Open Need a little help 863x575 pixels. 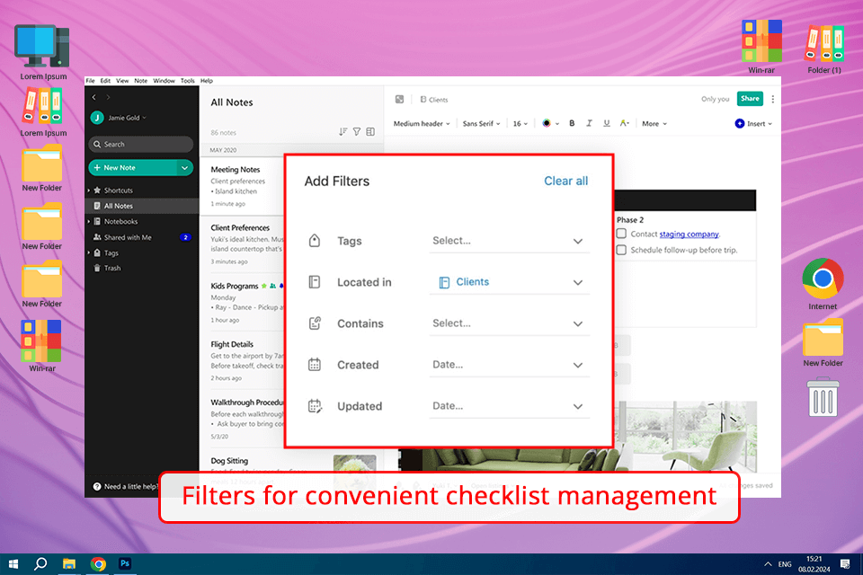(x=126, y=486)
